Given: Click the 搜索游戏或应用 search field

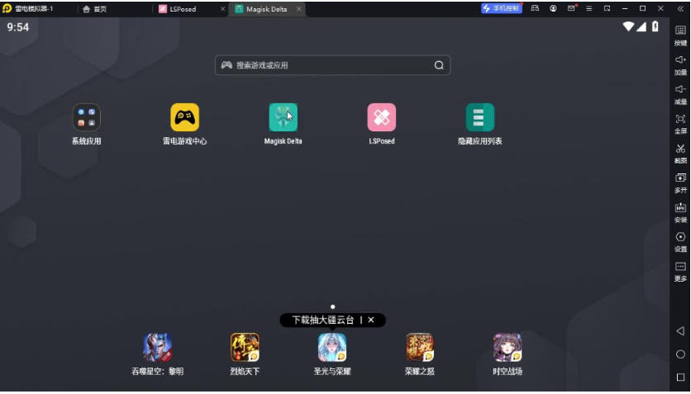Looking at the screenshot, I should (331, 65).
